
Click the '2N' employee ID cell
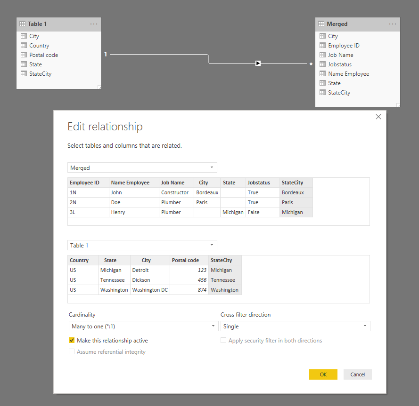coord(88,202)
